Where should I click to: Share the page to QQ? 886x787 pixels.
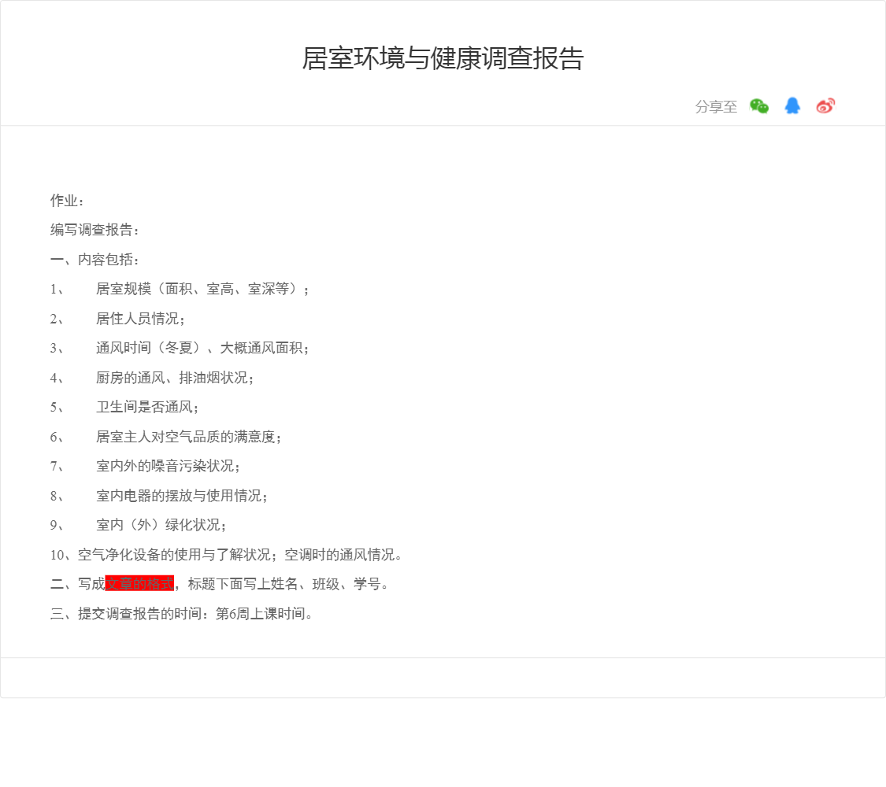point(792,105)
